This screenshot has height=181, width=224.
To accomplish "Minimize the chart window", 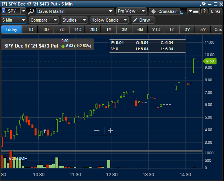I will 209,4.
